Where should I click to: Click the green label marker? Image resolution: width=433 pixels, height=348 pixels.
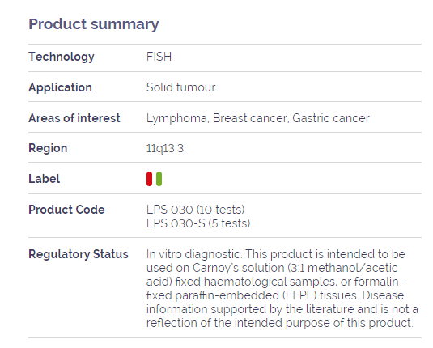click(159, 179)
